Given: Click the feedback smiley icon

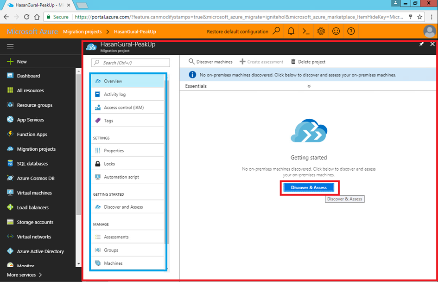Looking at the screenshot, I should point(336,31).
